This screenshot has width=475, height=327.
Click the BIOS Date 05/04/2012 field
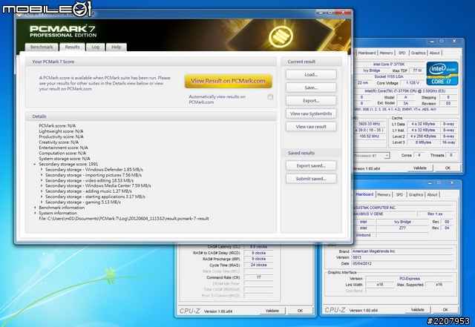[x=402, y=264]
